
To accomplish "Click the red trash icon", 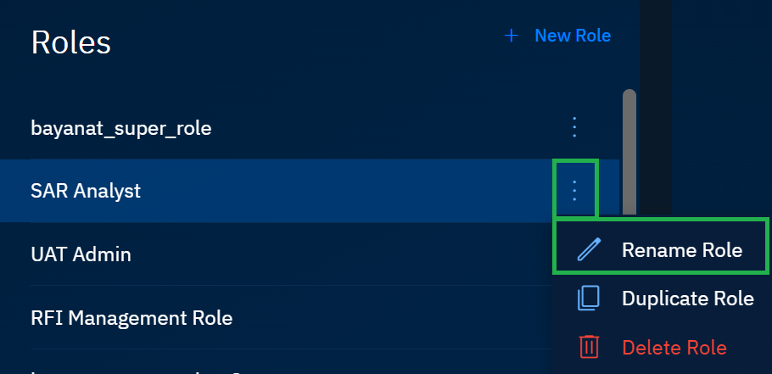I will [589, 347].
